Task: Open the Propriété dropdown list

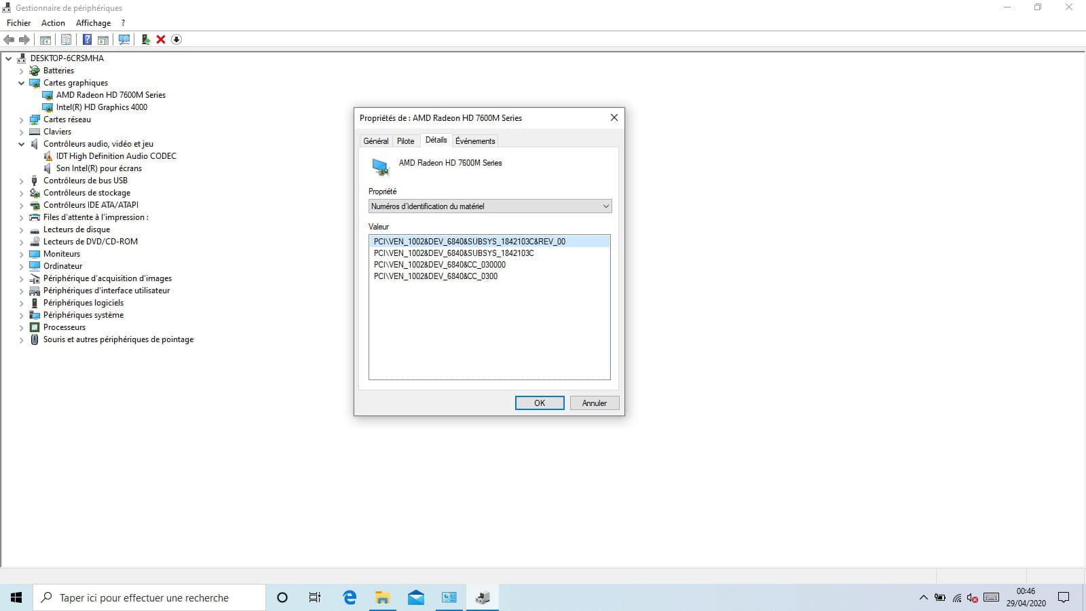Action: pos(490,206)
